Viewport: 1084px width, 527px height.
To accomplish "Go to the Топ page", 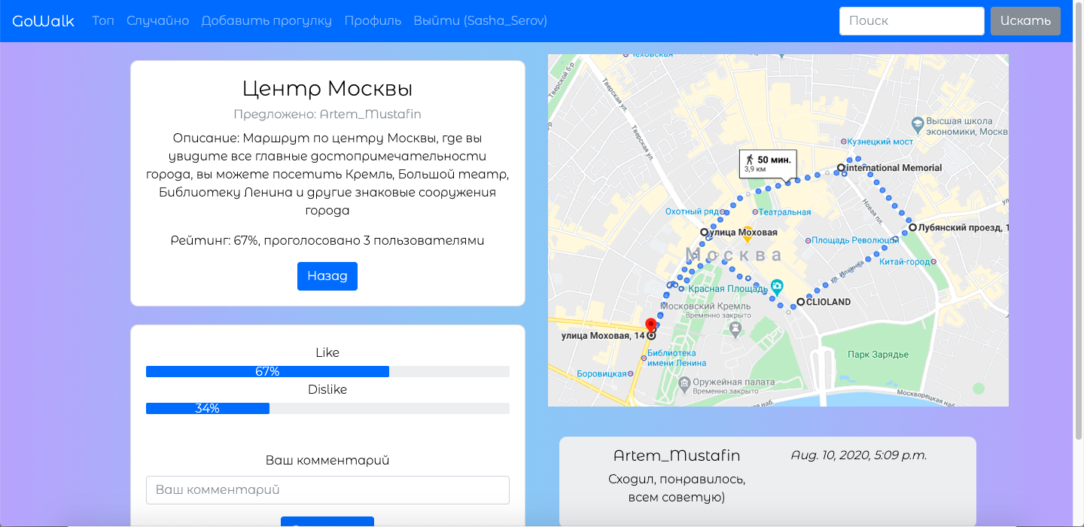I will pyautogui.click(x=103, y=20).
